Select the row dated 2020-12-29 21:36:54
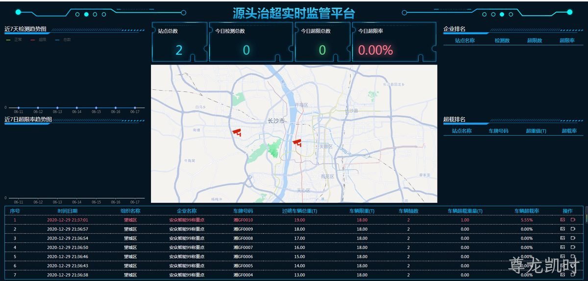The height and width of the screenshot is (281, 588). click(294, 238)
